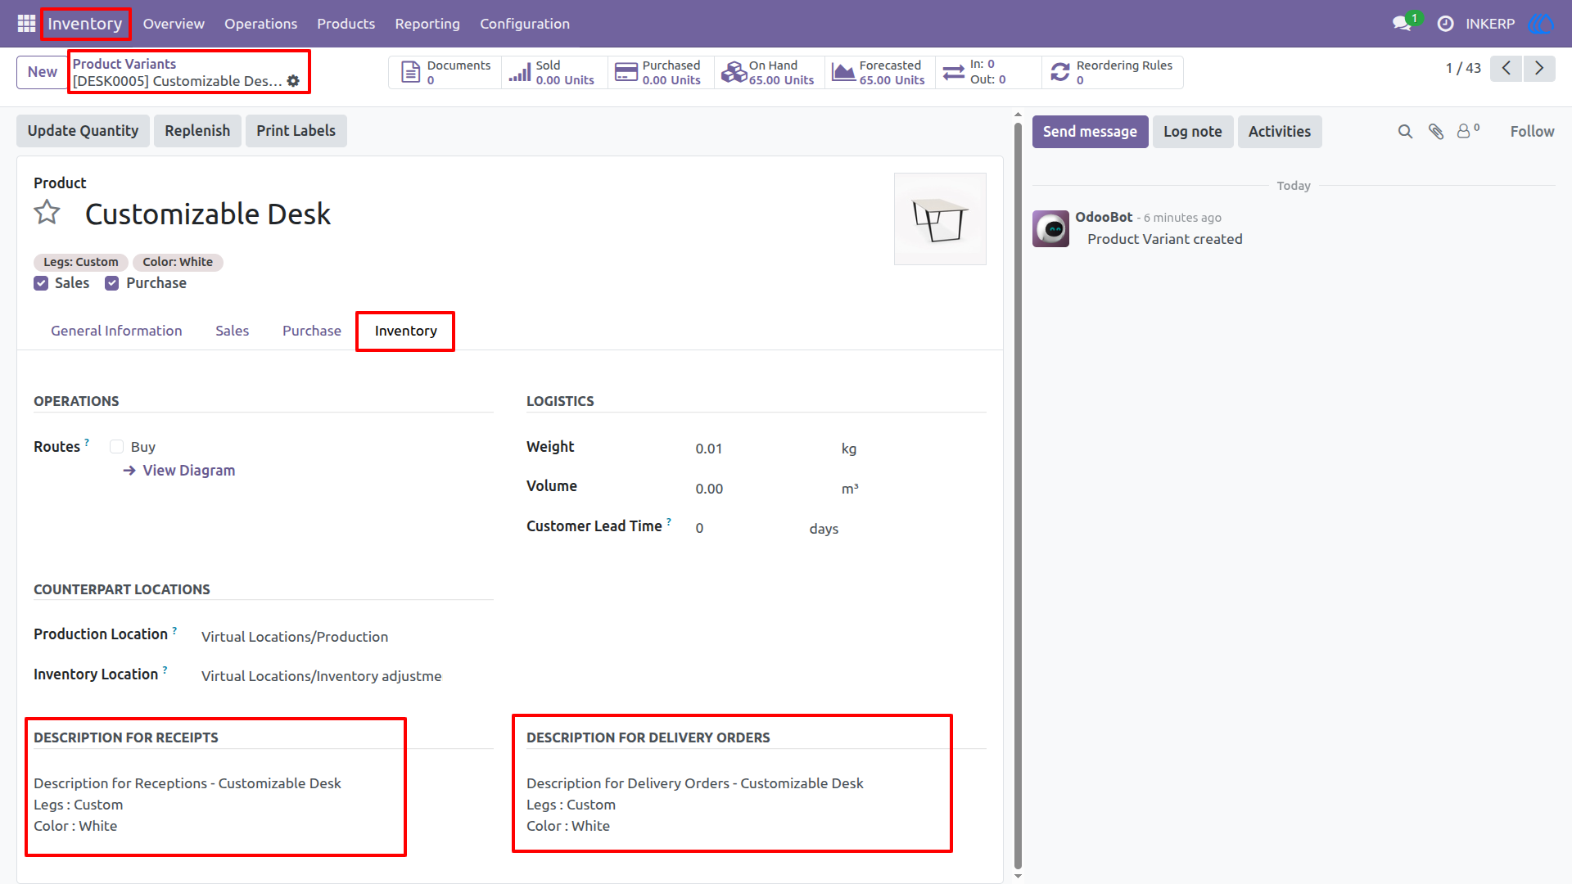
Task: Toggle the Sales checkbox
Action: pyautogui.click(x=41, y=283)
